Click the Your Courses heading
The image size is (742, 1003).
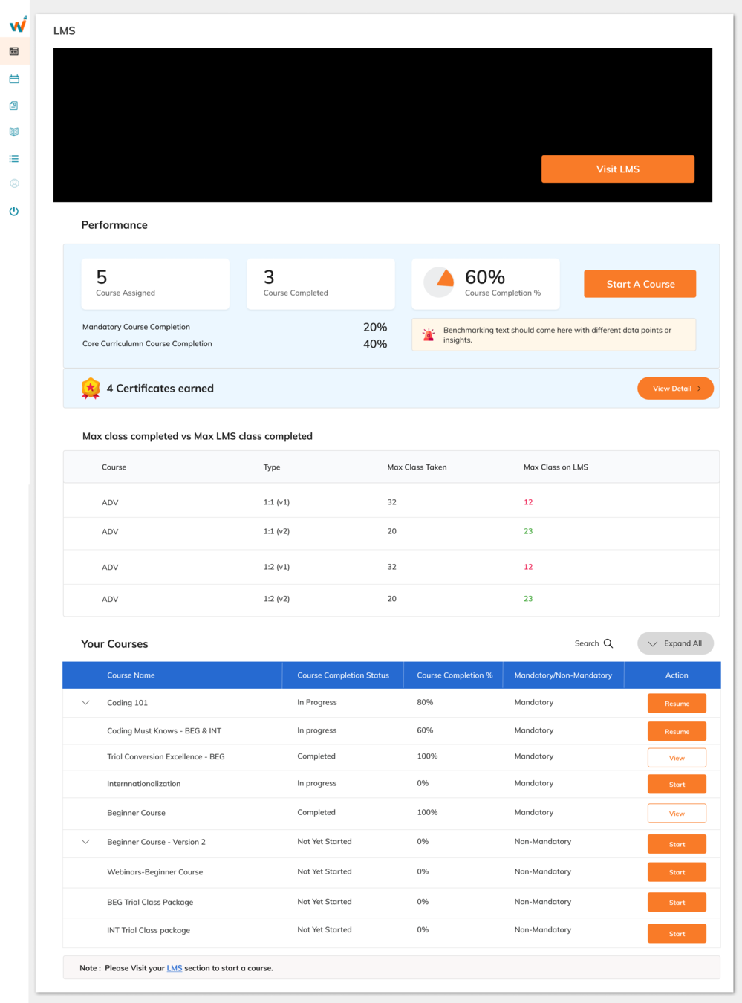(114, 644)
